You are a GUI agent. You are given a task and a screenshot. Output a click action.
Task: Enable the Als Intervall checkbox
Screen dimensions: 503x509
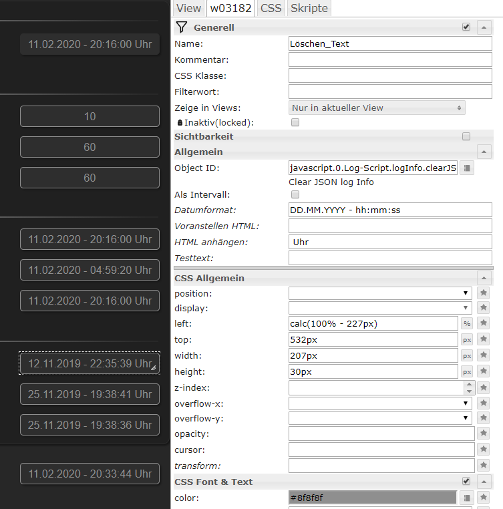tap(295, 194)
